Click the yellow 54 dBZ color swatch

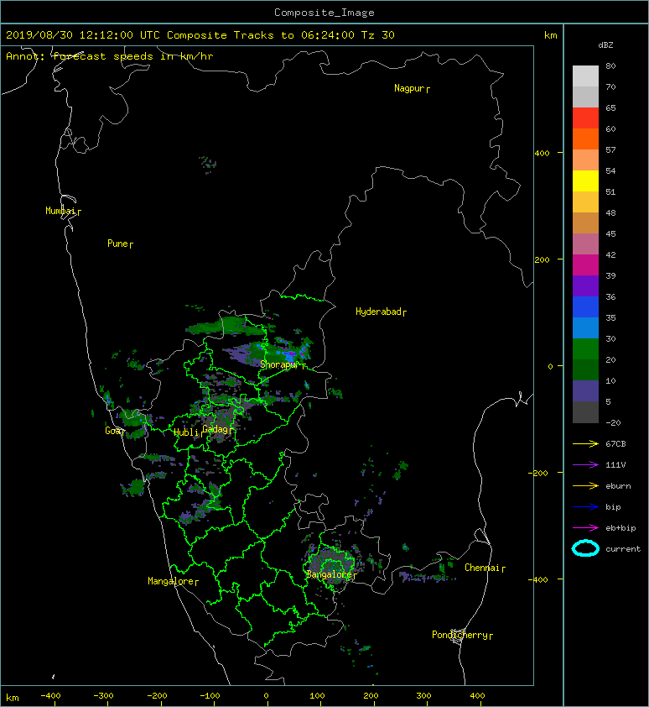tap(585, 181)
